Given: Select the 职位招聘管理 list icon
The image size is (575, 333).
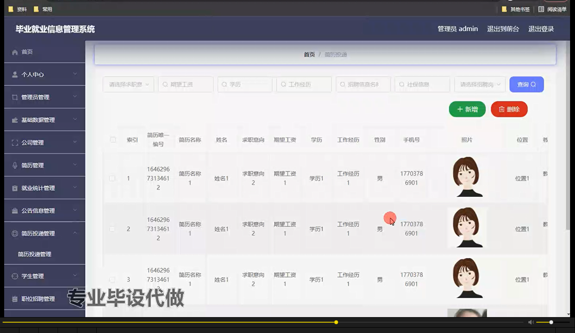Looking at the screenshot, I should (15, 299).
